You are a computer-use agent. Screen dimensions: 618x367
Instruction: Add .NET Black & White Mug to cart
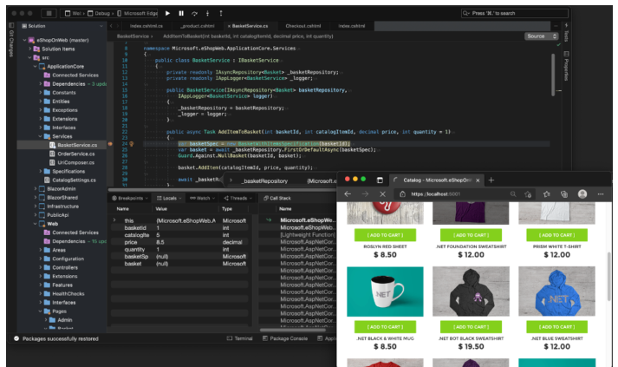click(385, 327)
